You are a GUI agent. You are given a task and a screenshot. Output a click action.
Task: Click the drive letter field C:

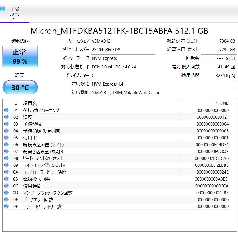(x=123, y=76)
